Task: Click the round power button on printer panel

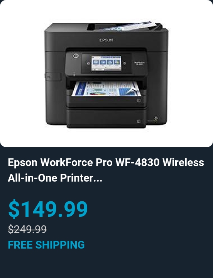Action: pyautogui.click(x=76, y=56)
